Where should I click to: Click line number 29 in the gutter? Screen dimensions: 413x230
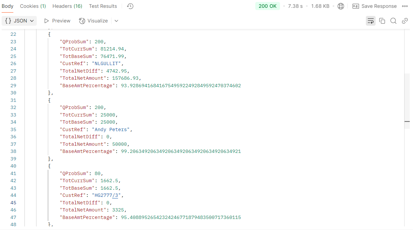[x=13, y=86]
